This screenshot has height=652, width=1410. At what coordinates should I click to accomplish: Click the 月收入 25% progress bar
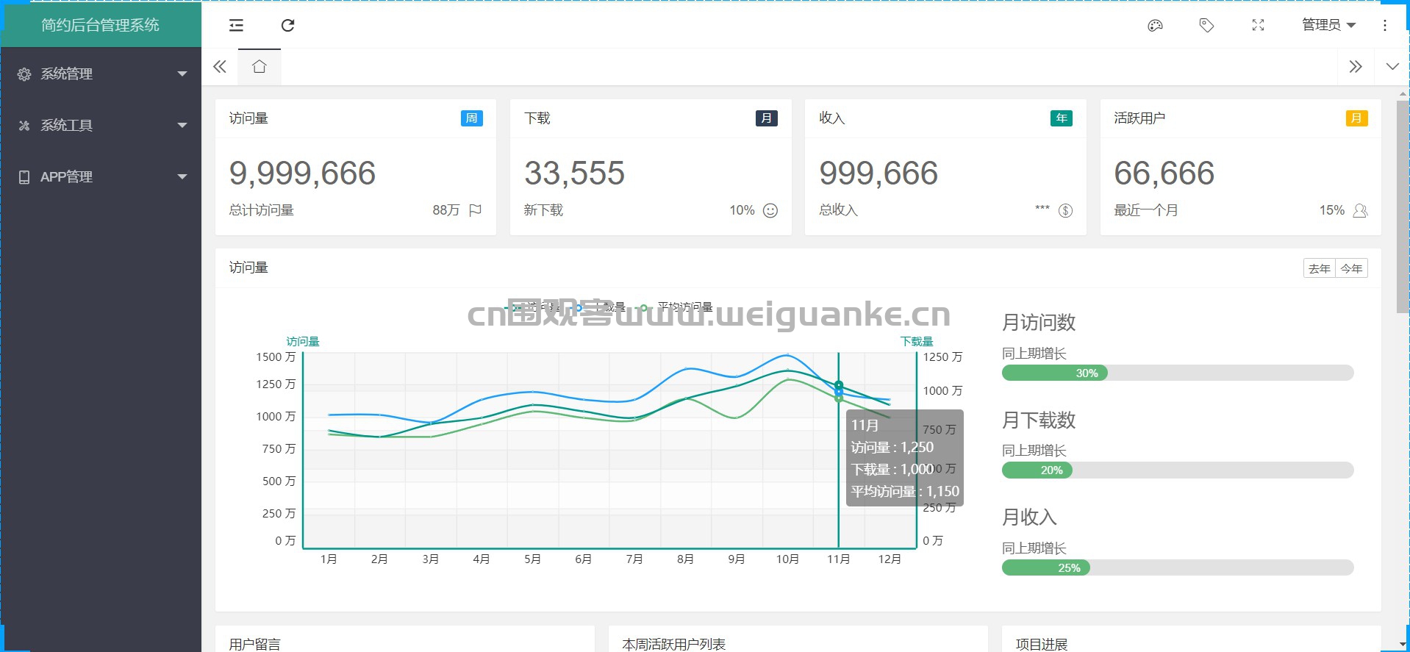pyautogui.click(x=1178, y=567)
